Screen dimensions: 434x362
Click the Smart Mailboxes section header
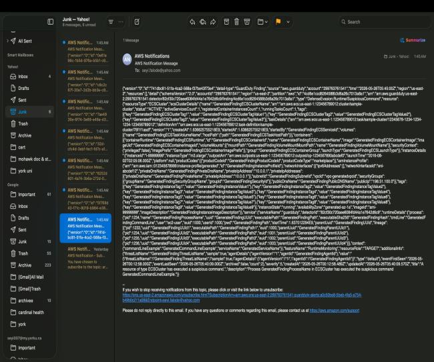coord(20,55)
